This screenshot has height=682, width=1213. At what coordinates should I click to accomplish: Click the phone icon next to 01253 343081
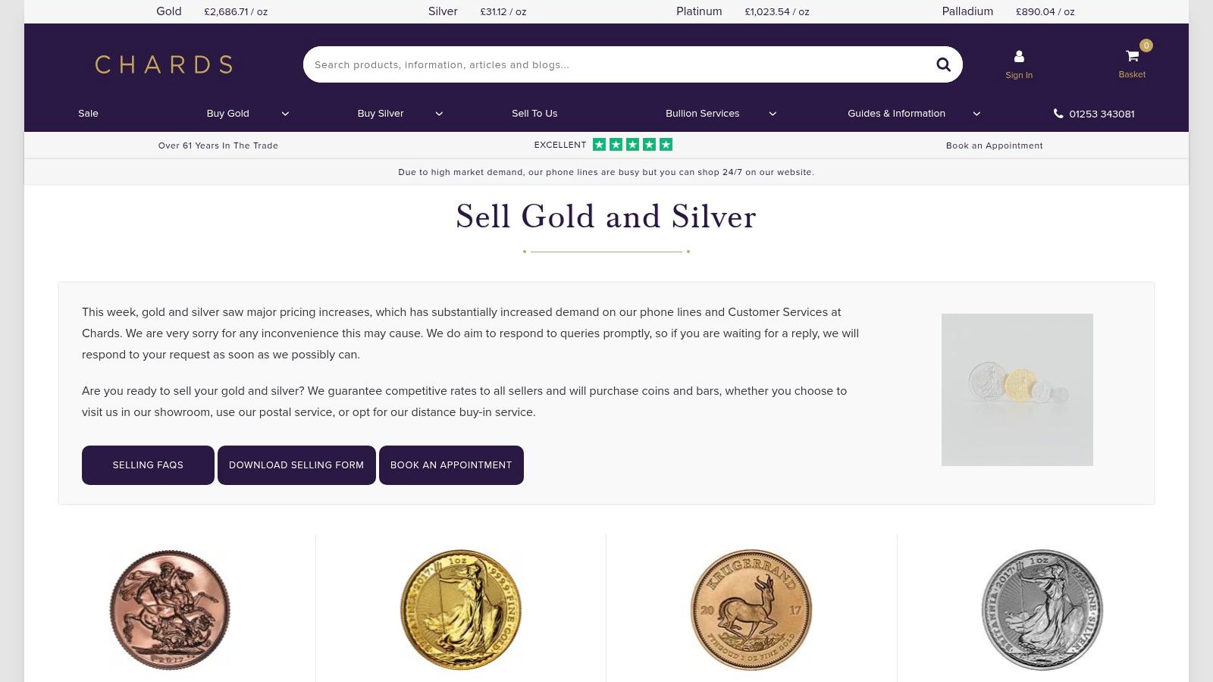click(1058, 113)
